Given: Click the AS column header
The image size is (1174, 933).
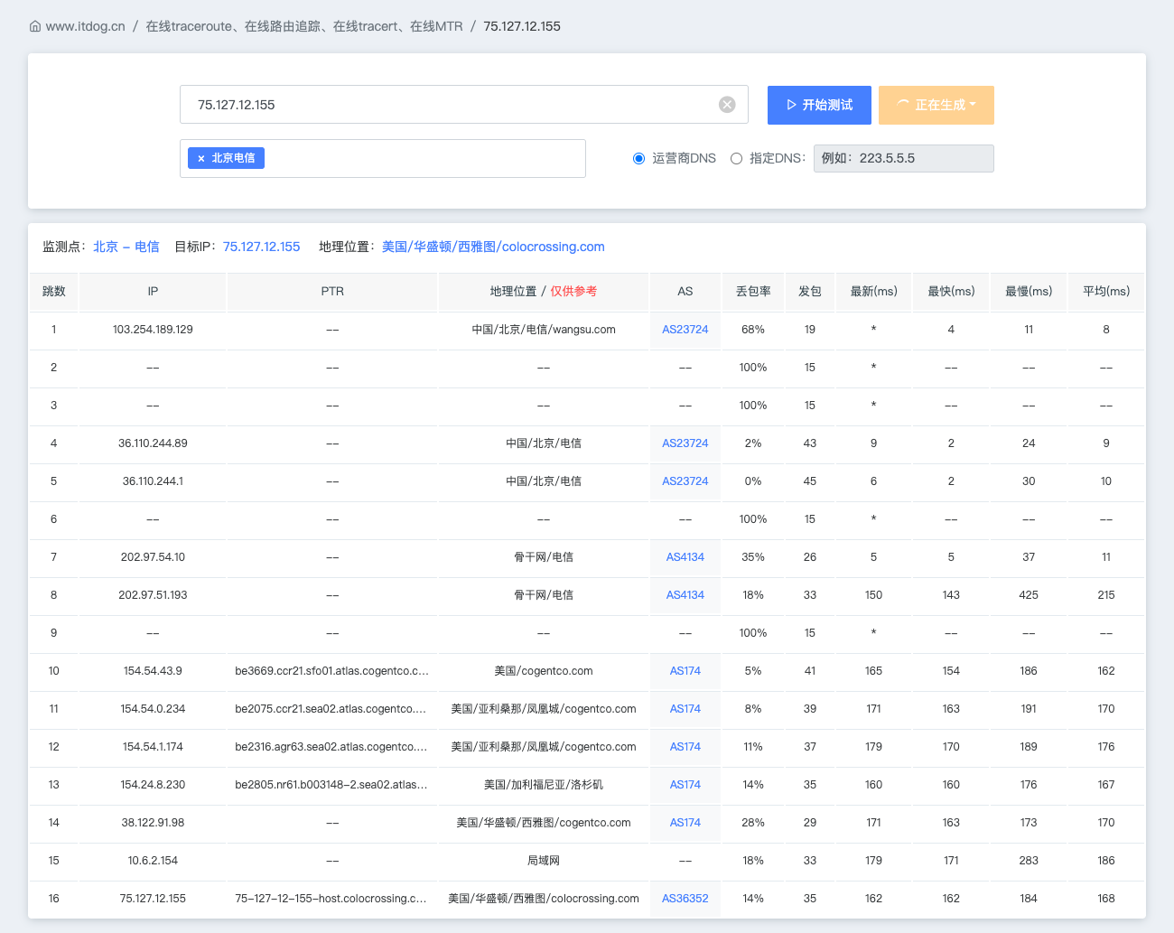Looking at the screenshot, I should tap(685, 292).
